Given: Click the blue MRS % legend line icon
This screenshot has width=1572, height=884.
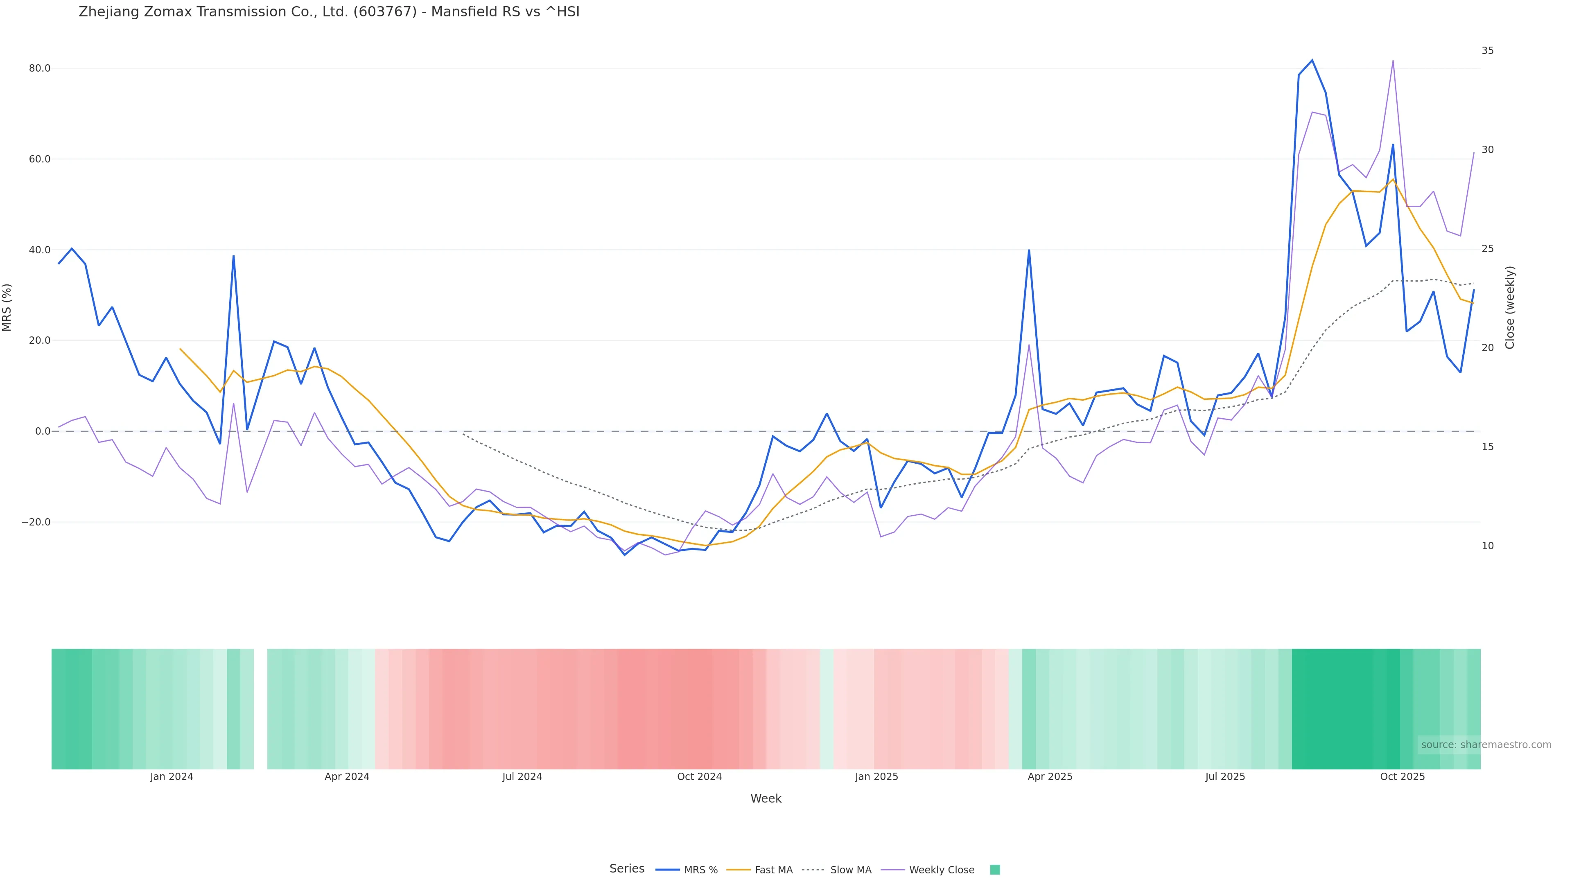Looking at the screenshot, I should tap(668, 870).
